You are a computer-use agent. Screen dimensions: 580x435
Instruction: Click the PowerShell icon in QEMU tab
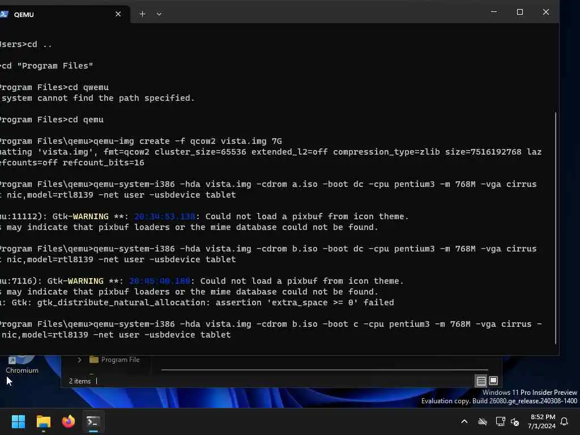click(4, 14)
